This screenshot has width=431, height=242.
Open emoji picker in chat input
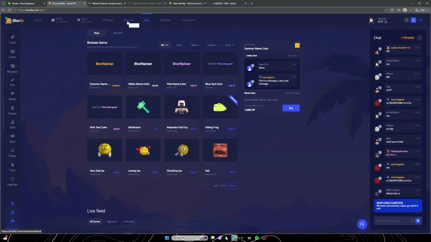click(x=412, y=221)
